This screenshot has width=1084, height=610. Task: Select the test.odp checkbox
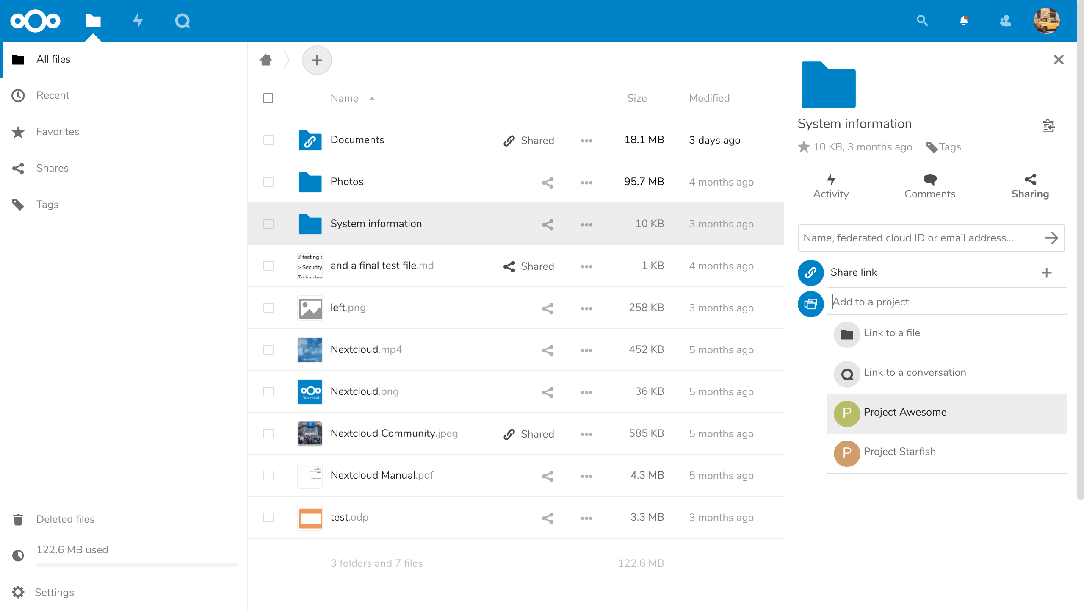268,517
